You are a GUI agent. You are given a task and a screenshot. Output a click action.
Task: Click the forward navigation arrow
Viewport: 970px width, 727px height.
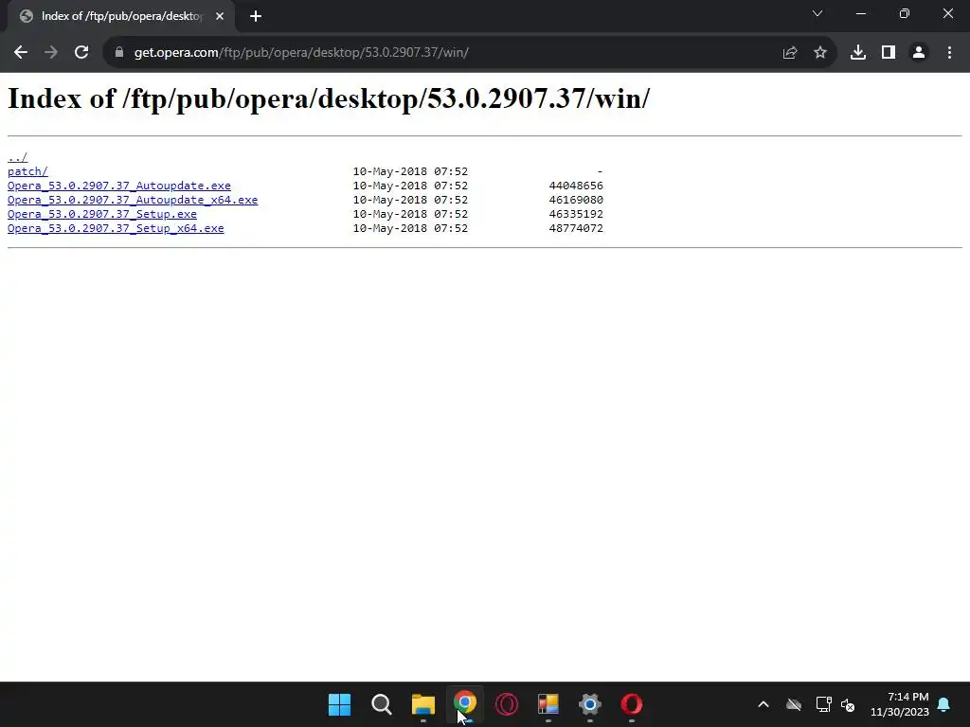[51, 53]
